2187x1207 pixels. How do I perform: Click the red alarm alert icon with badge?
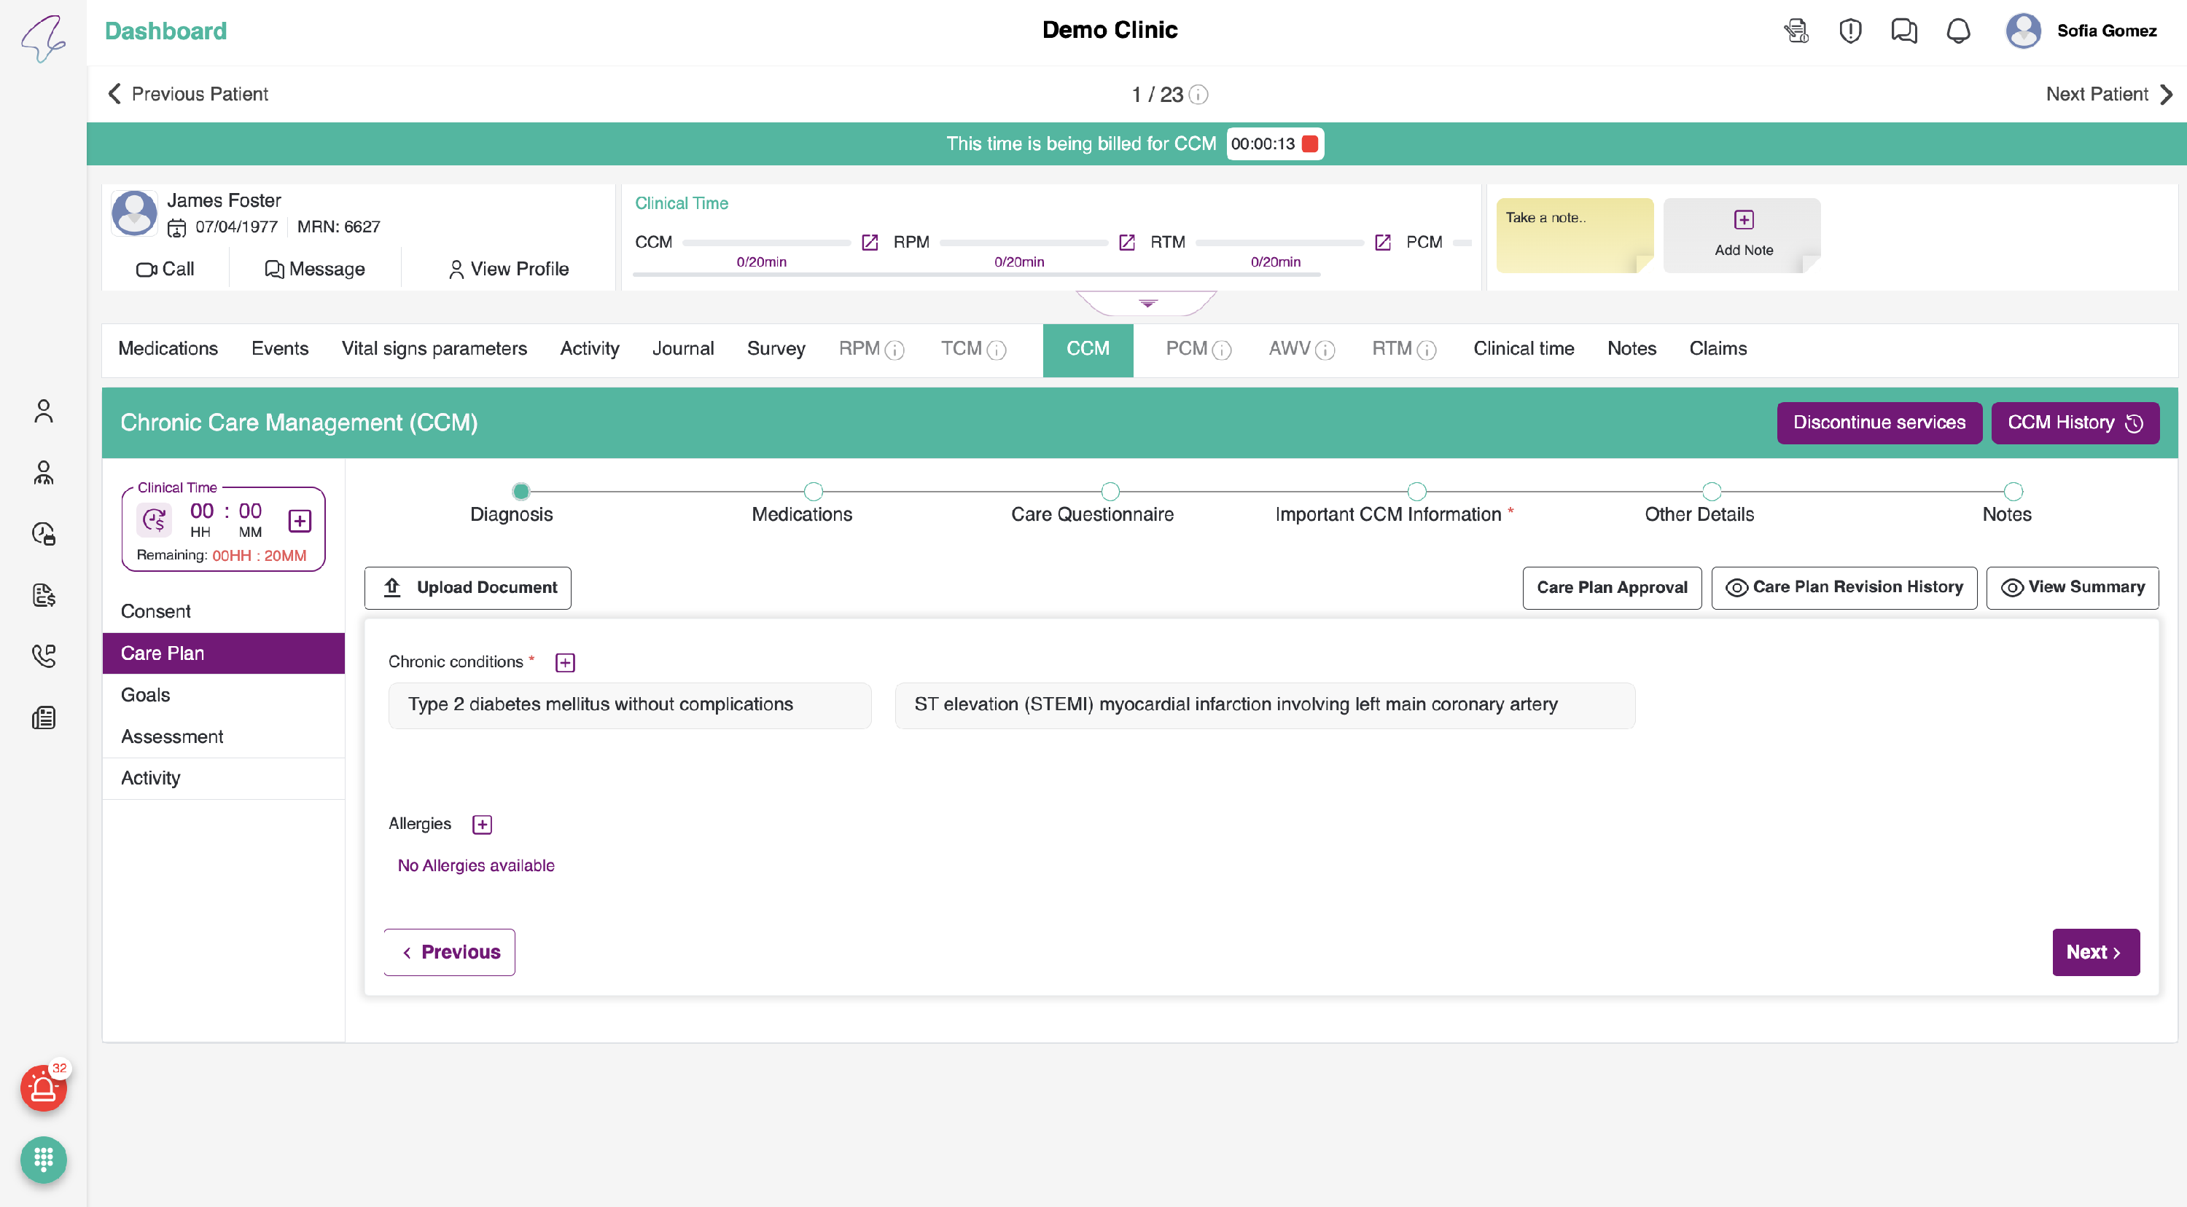[43, 1088]
